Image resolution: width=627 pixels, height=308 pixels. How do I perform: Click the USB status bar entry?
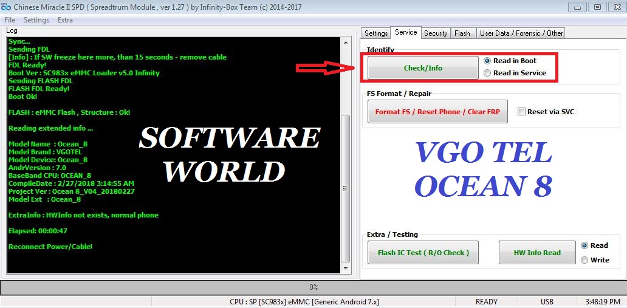tap(547, 301)
